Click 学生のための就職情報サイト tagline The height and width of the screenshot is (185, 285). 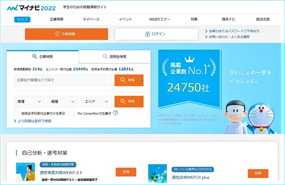(85, 7)
